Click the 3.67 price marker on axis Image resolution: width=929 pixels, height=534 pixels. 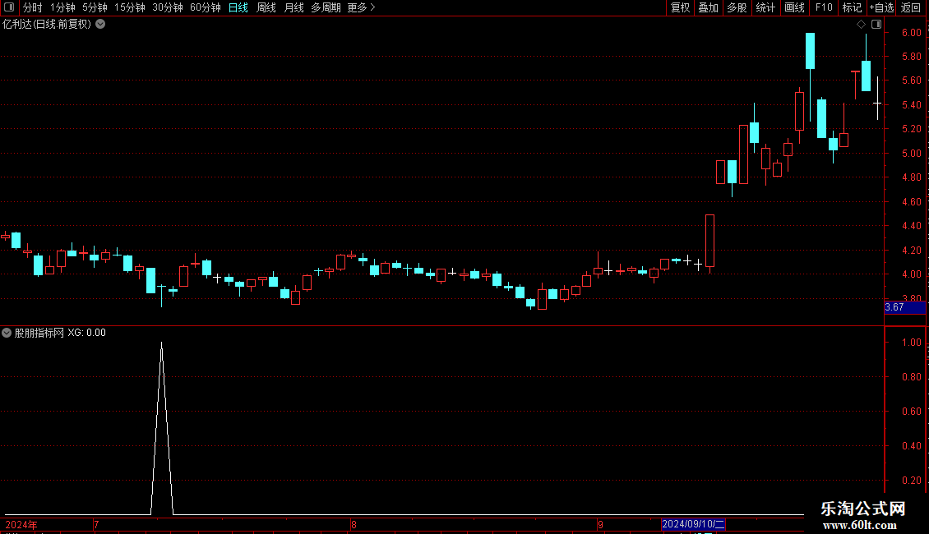(904, 307)
